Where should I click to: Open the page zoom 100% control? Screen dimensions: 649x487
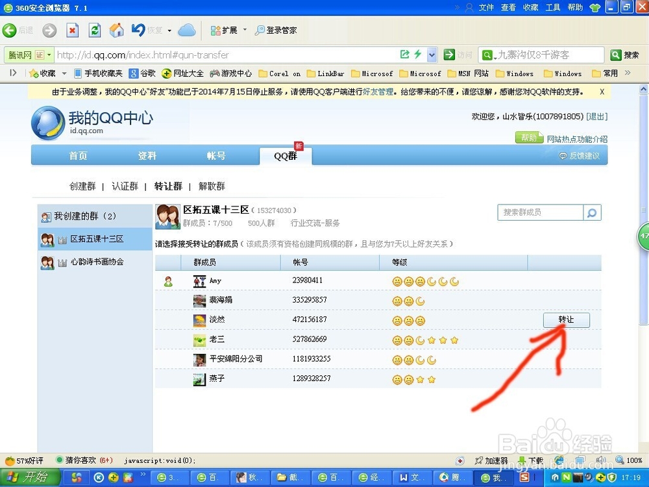click(x=629, y=460)
